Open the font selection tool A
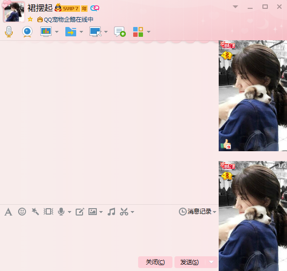This screenshot has height=271, width=287. pos(8,212)
